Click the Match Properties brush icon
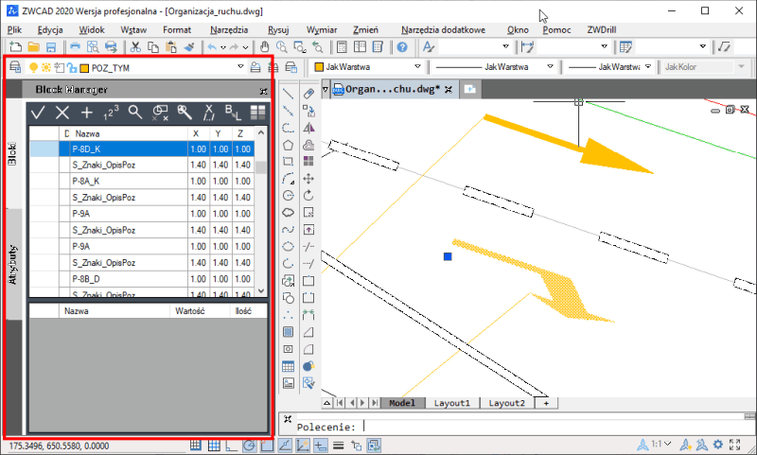 189,46
